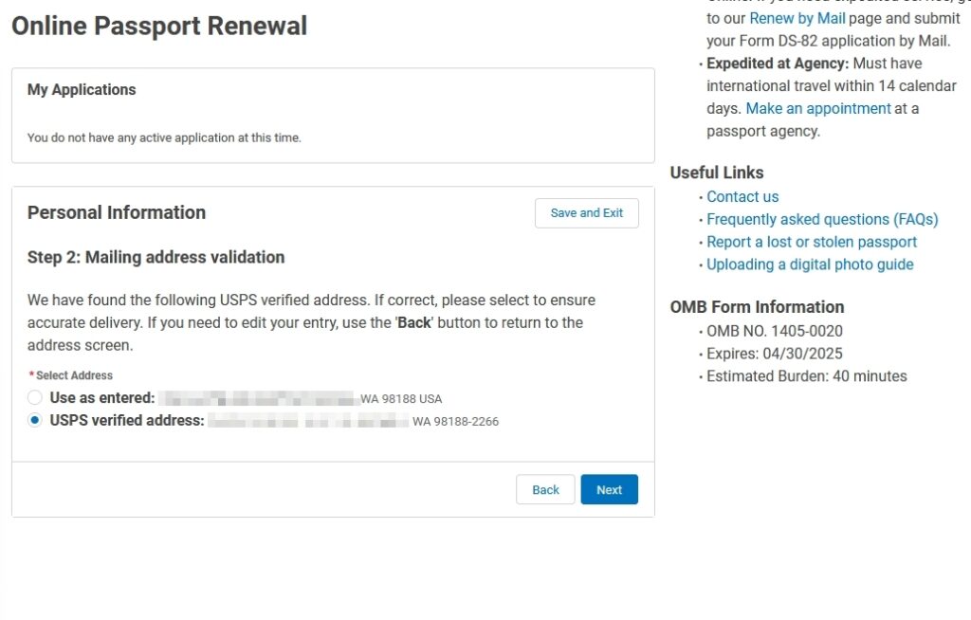Follow the Make an appointment link
971x620 pixels.
[818, 109]
